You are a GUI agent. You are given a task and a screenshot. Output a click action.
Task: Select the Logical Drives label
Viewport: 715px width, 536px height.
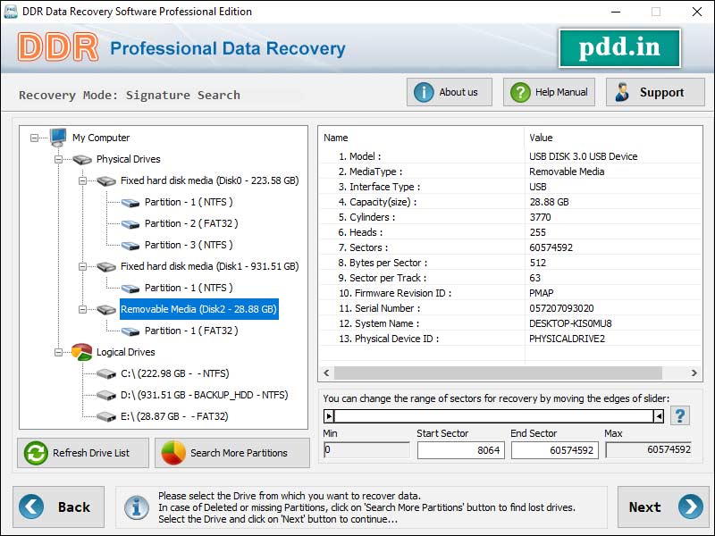[x=125, y=352]
